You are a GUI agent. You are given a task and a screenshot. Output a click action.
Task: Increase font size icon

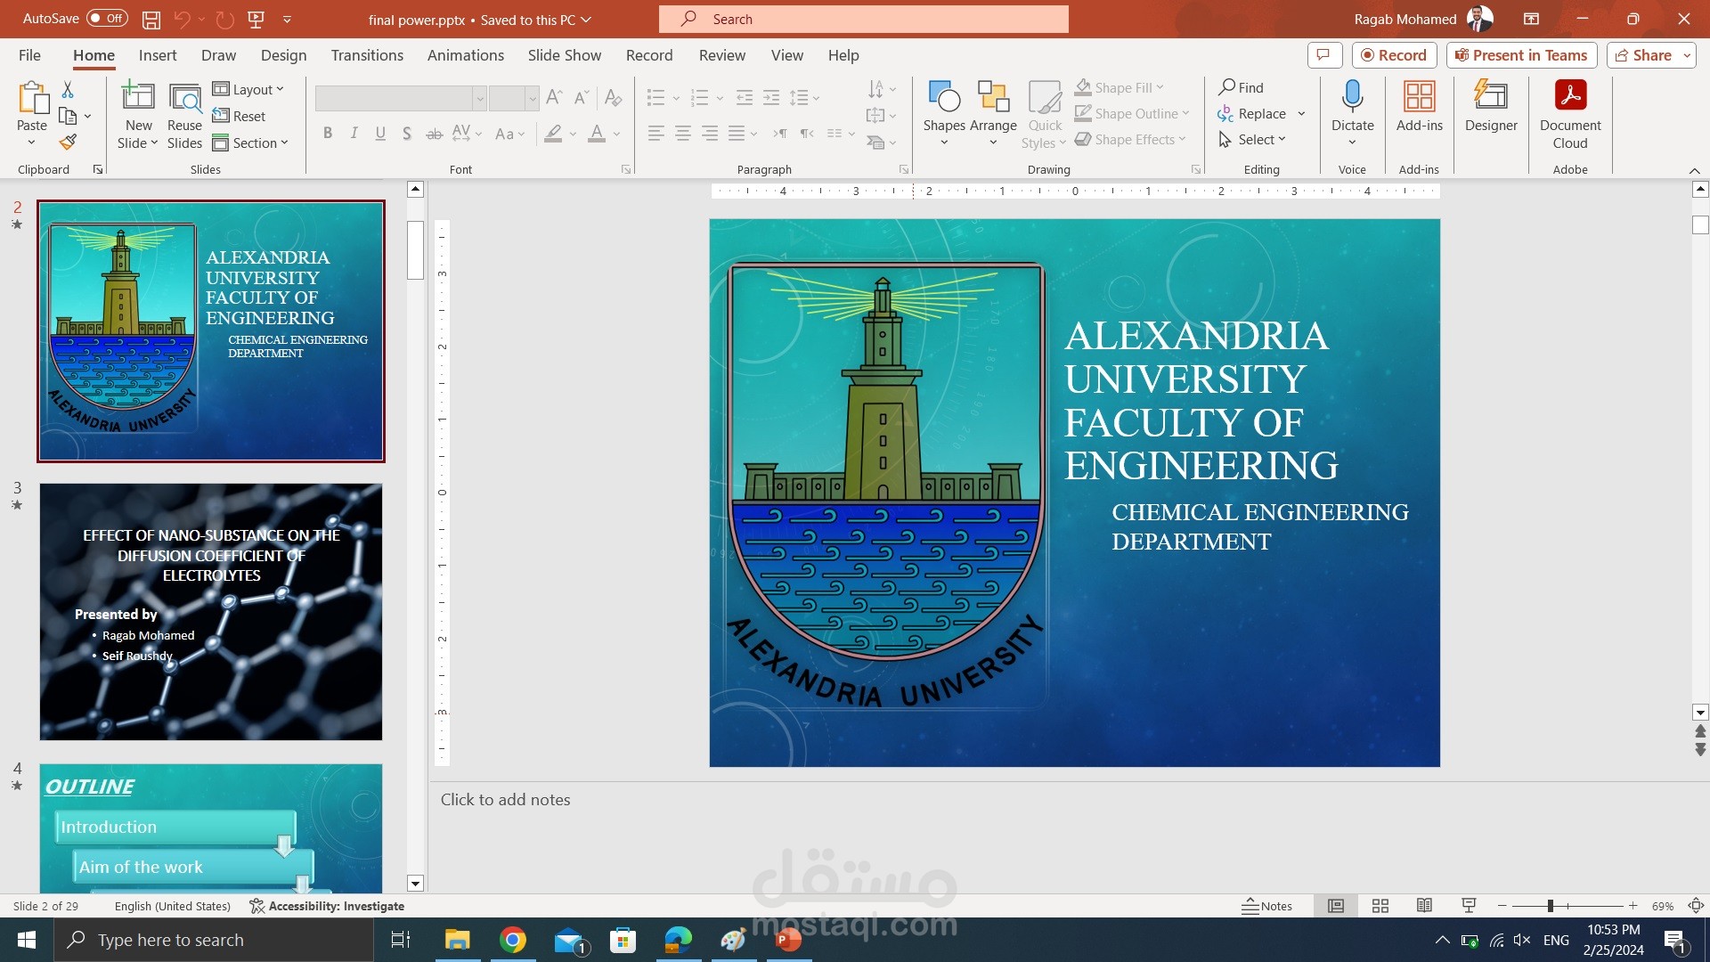554,97
